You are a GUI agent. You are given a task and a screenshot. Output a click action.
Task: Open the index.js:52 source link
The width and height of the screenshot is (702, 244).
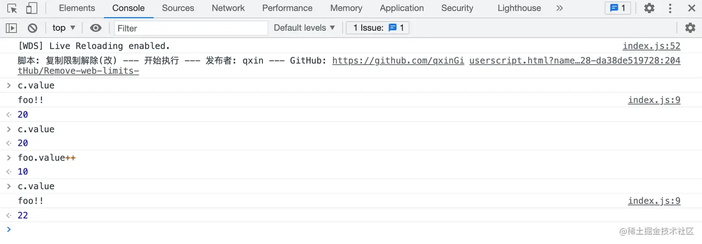[651, 46]
